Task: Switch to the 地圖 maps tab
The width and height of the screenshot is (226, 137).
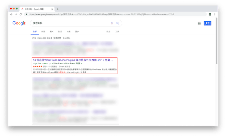Action: click(68, 32)
